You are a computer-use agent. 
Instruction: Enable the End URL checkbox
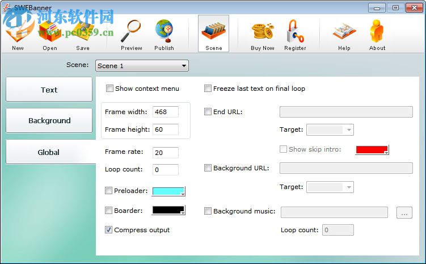(208, 112)
